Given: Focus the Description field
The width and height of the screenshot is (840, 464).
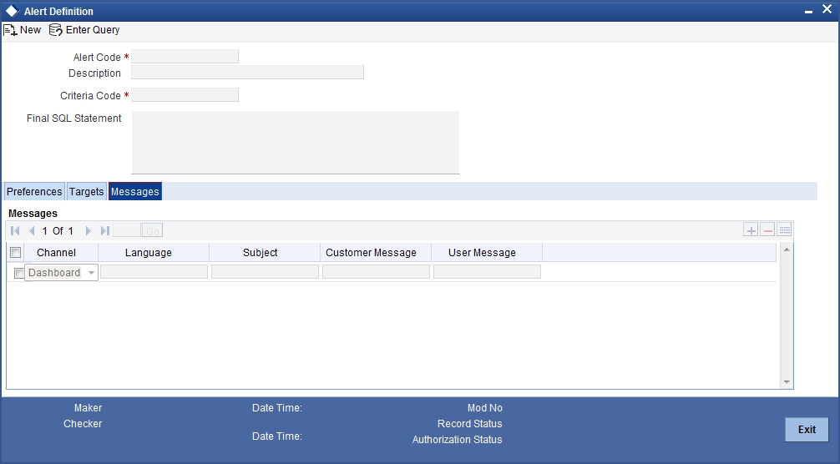Looking at the screenshot, I should tap(247, 73).
